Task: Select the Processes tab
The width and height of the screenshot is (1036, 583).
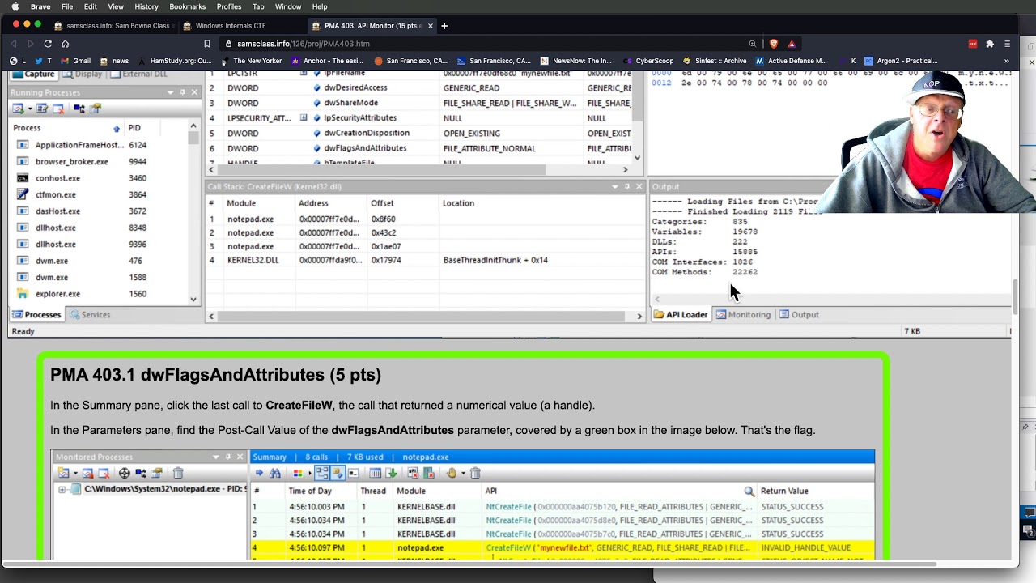Action: pos(36,314)
